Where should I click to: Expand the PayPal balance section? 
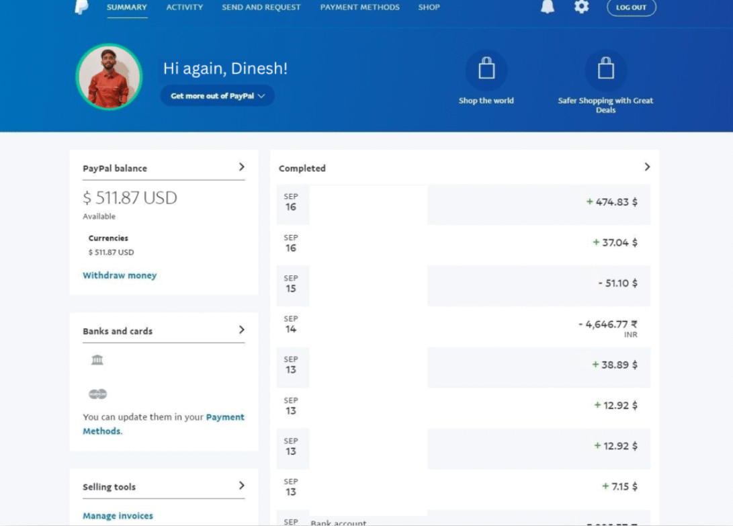[x=241, y=168]
